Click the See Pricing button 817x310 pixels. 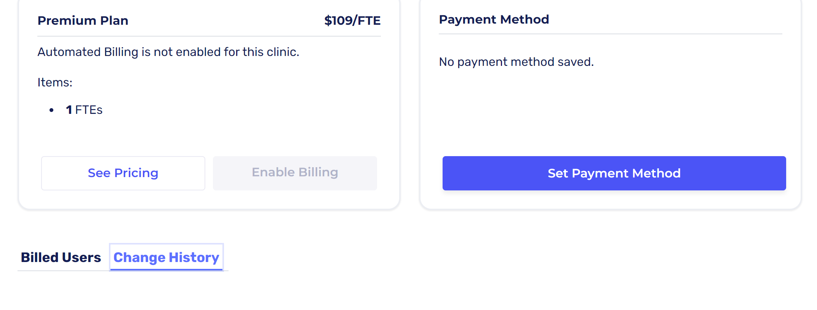[x=123, y=173]
